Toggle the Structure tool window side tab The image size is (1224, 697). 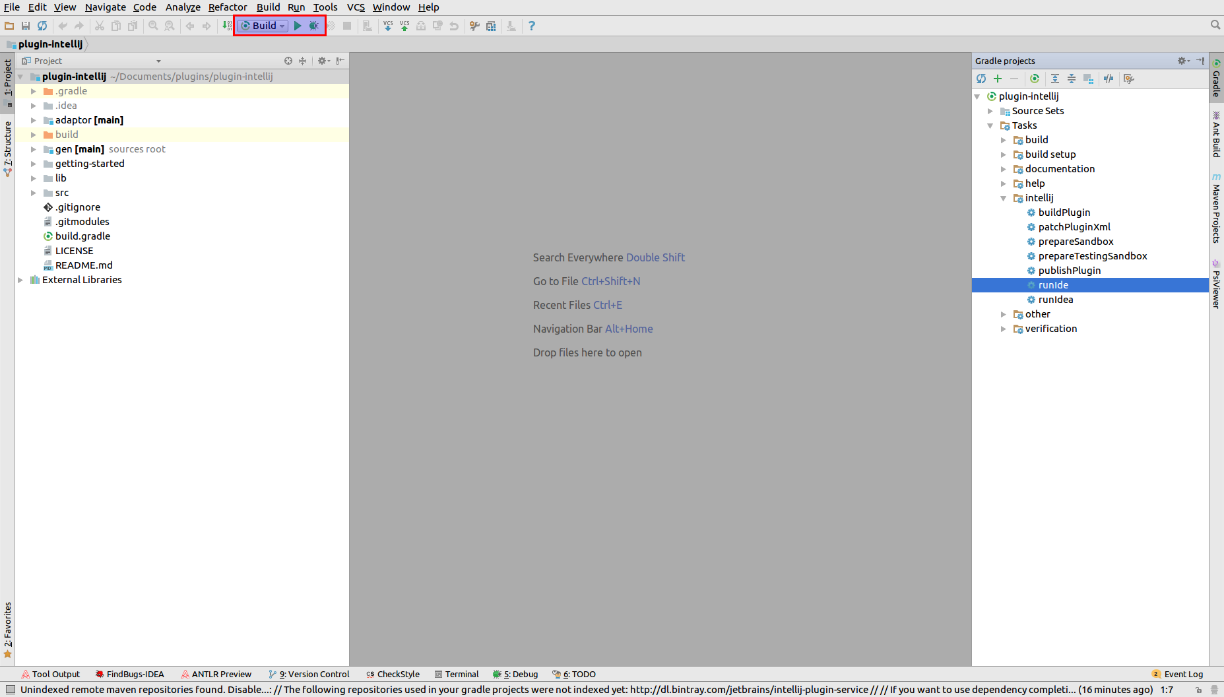click(8, 149)
